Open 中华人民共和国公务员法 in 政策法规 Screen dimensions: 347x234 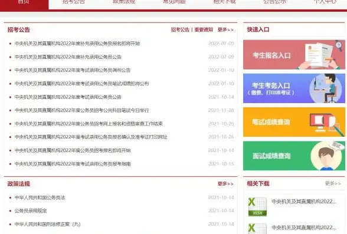40,197
